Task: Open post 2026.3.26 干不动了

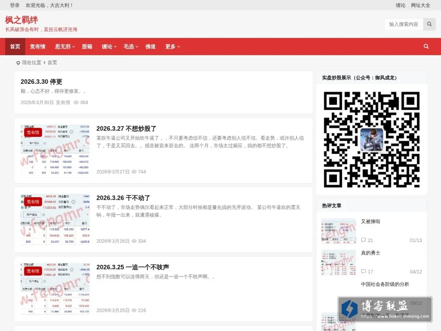Action: tap(123, 198)
